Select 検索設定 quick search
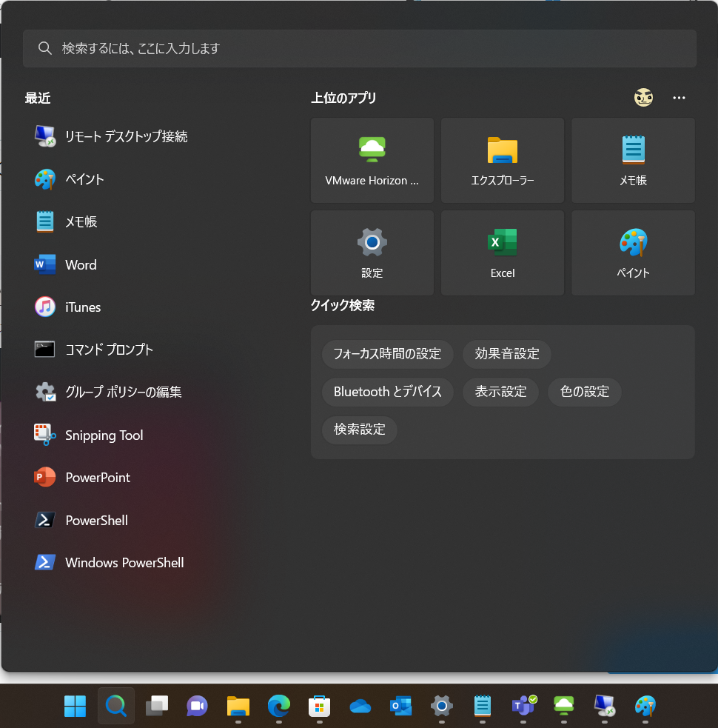The height and width of the screenshot is (728, 718). click(359, 430)
